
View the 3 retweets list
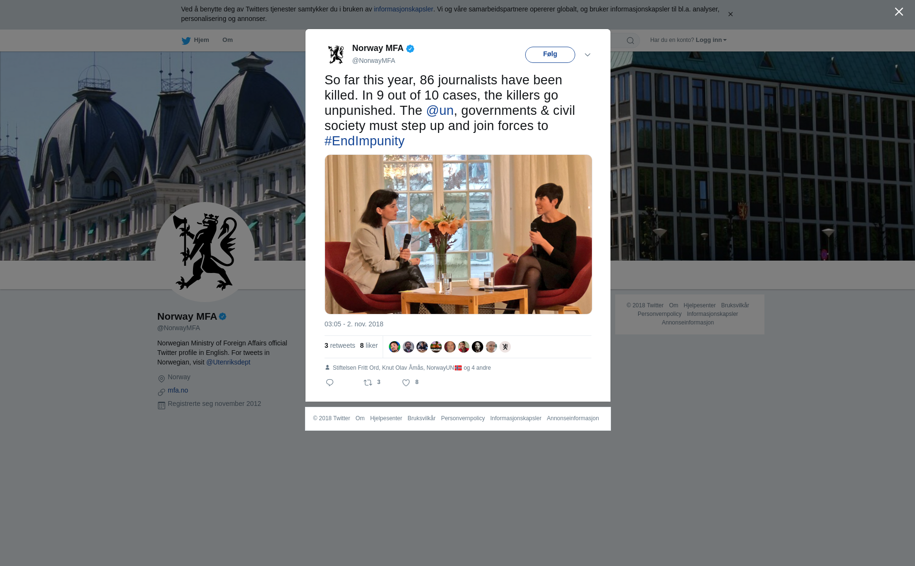[x=340, y=346]
